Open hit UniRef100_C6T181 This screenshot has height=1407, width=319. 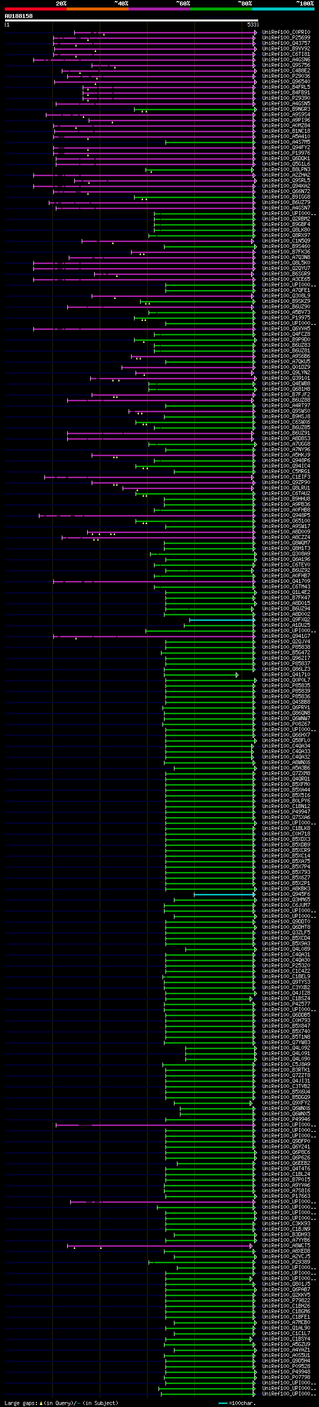[x=286, y=54]
